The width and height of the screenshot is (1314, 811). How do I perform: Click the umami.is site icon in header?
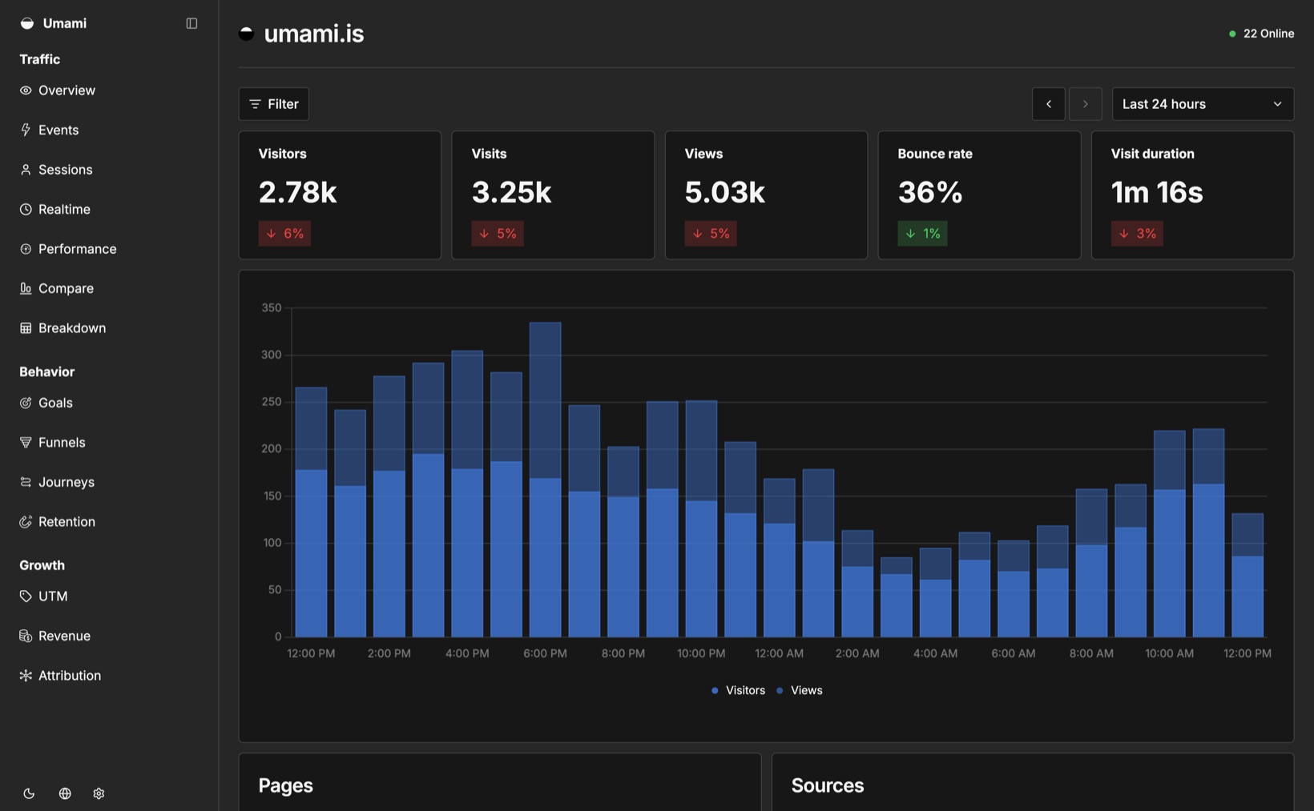coord(247,34)
